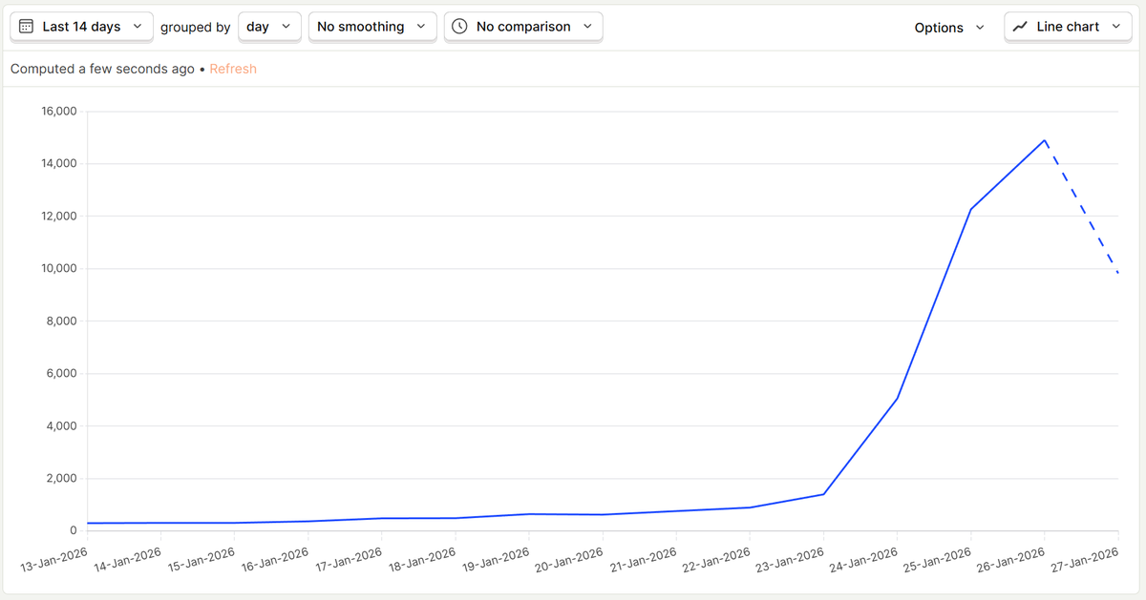Click the 14-Jan-2026 x-axis label
This screenshot has width=1146, height=600.
pos(129,559)
